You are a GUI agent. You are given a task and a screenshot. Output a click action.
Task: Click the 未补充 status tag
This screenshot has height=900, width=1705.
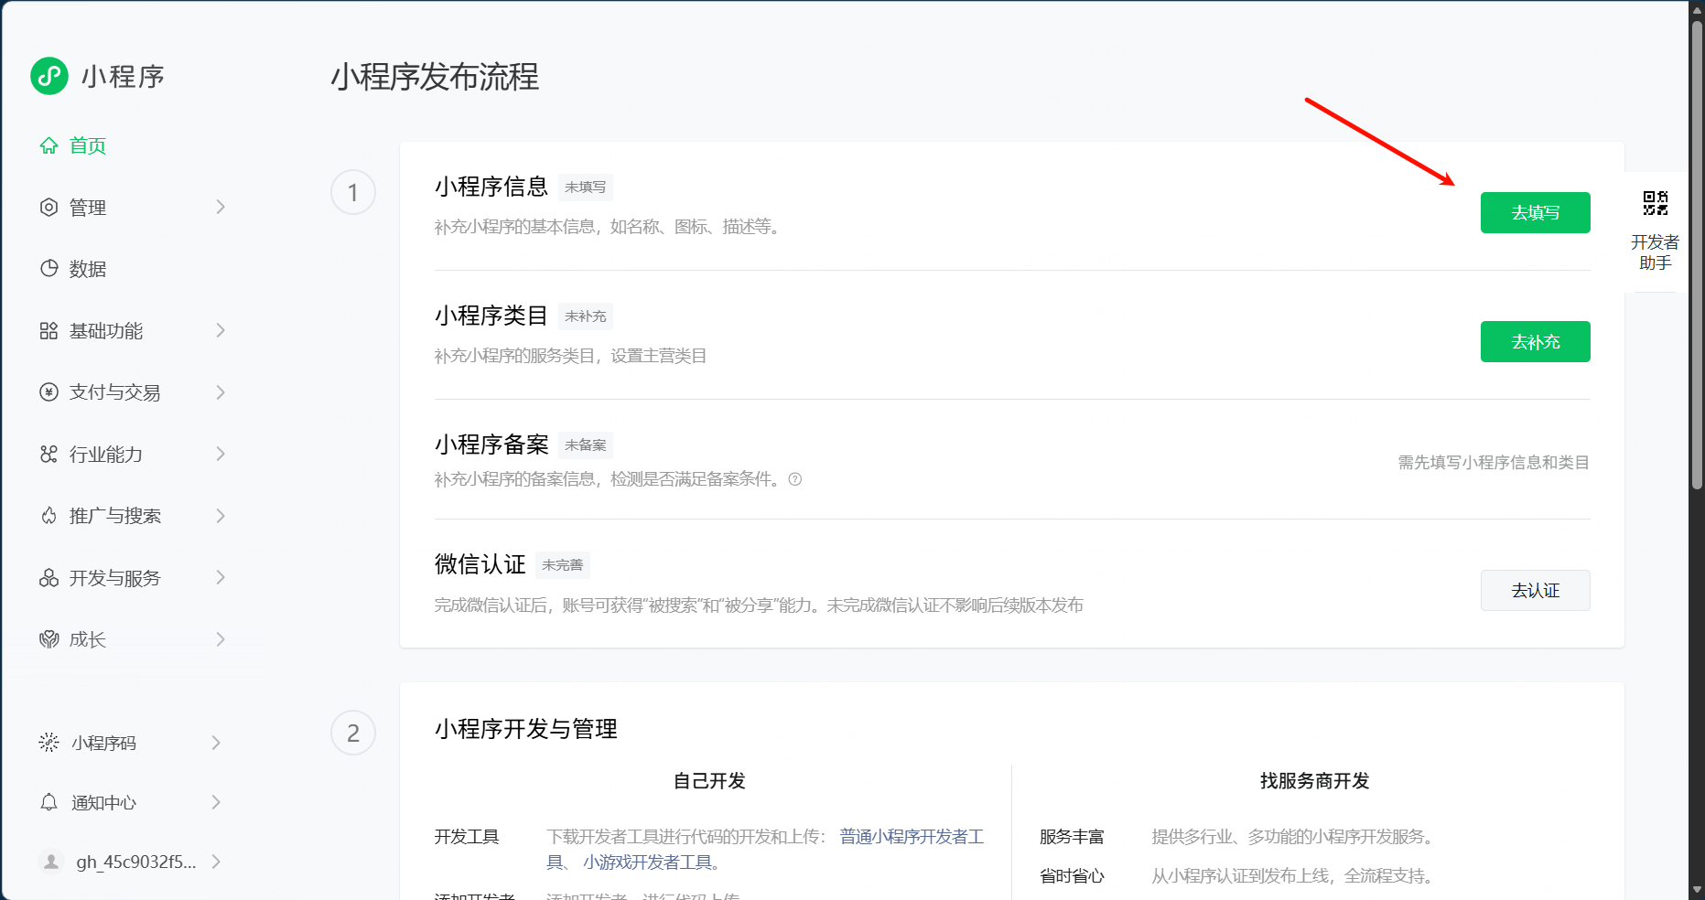(585, 316)
